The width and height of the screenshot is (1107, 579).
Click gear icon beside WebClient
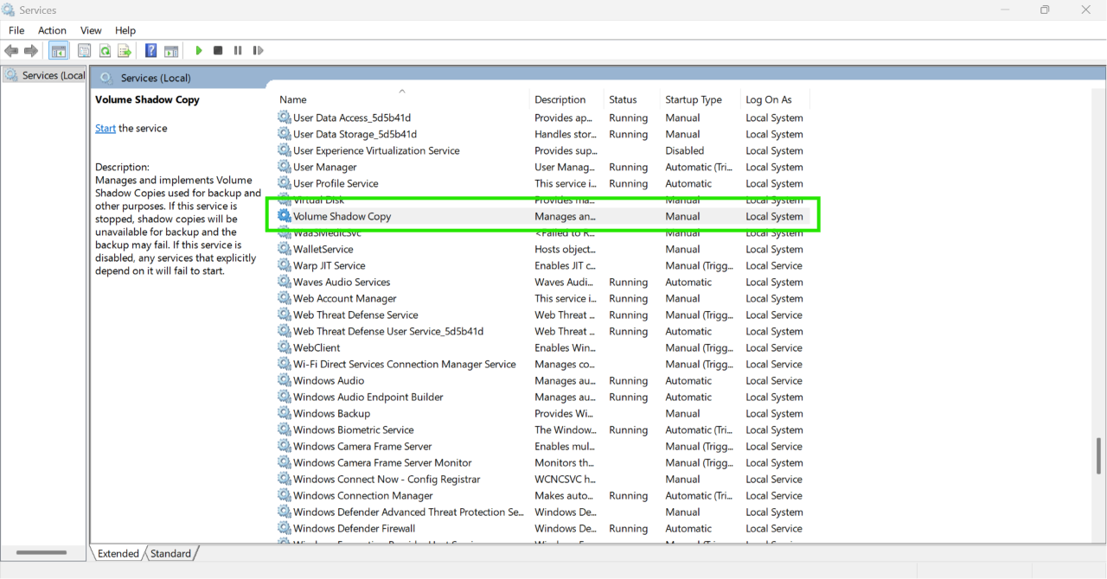pyautogui.click(x=284, y=347)
